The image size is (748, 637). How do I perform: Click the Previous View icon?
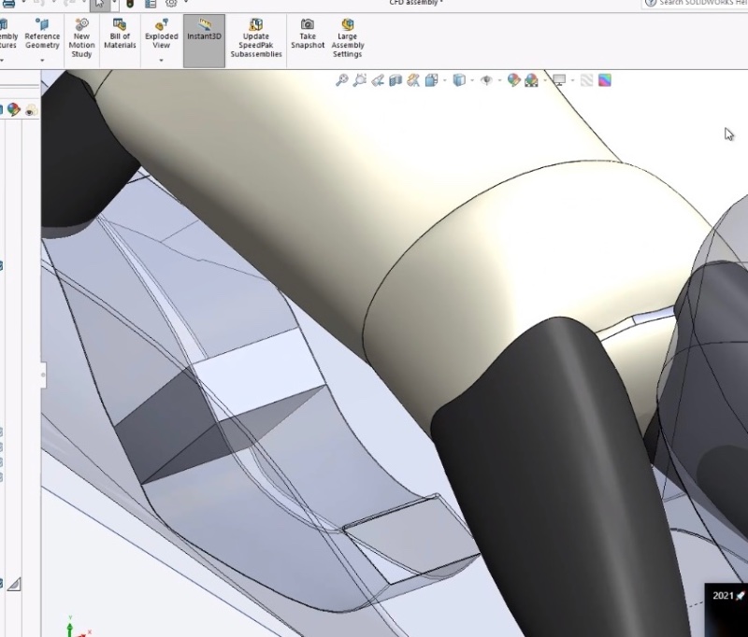click(378, 81)
